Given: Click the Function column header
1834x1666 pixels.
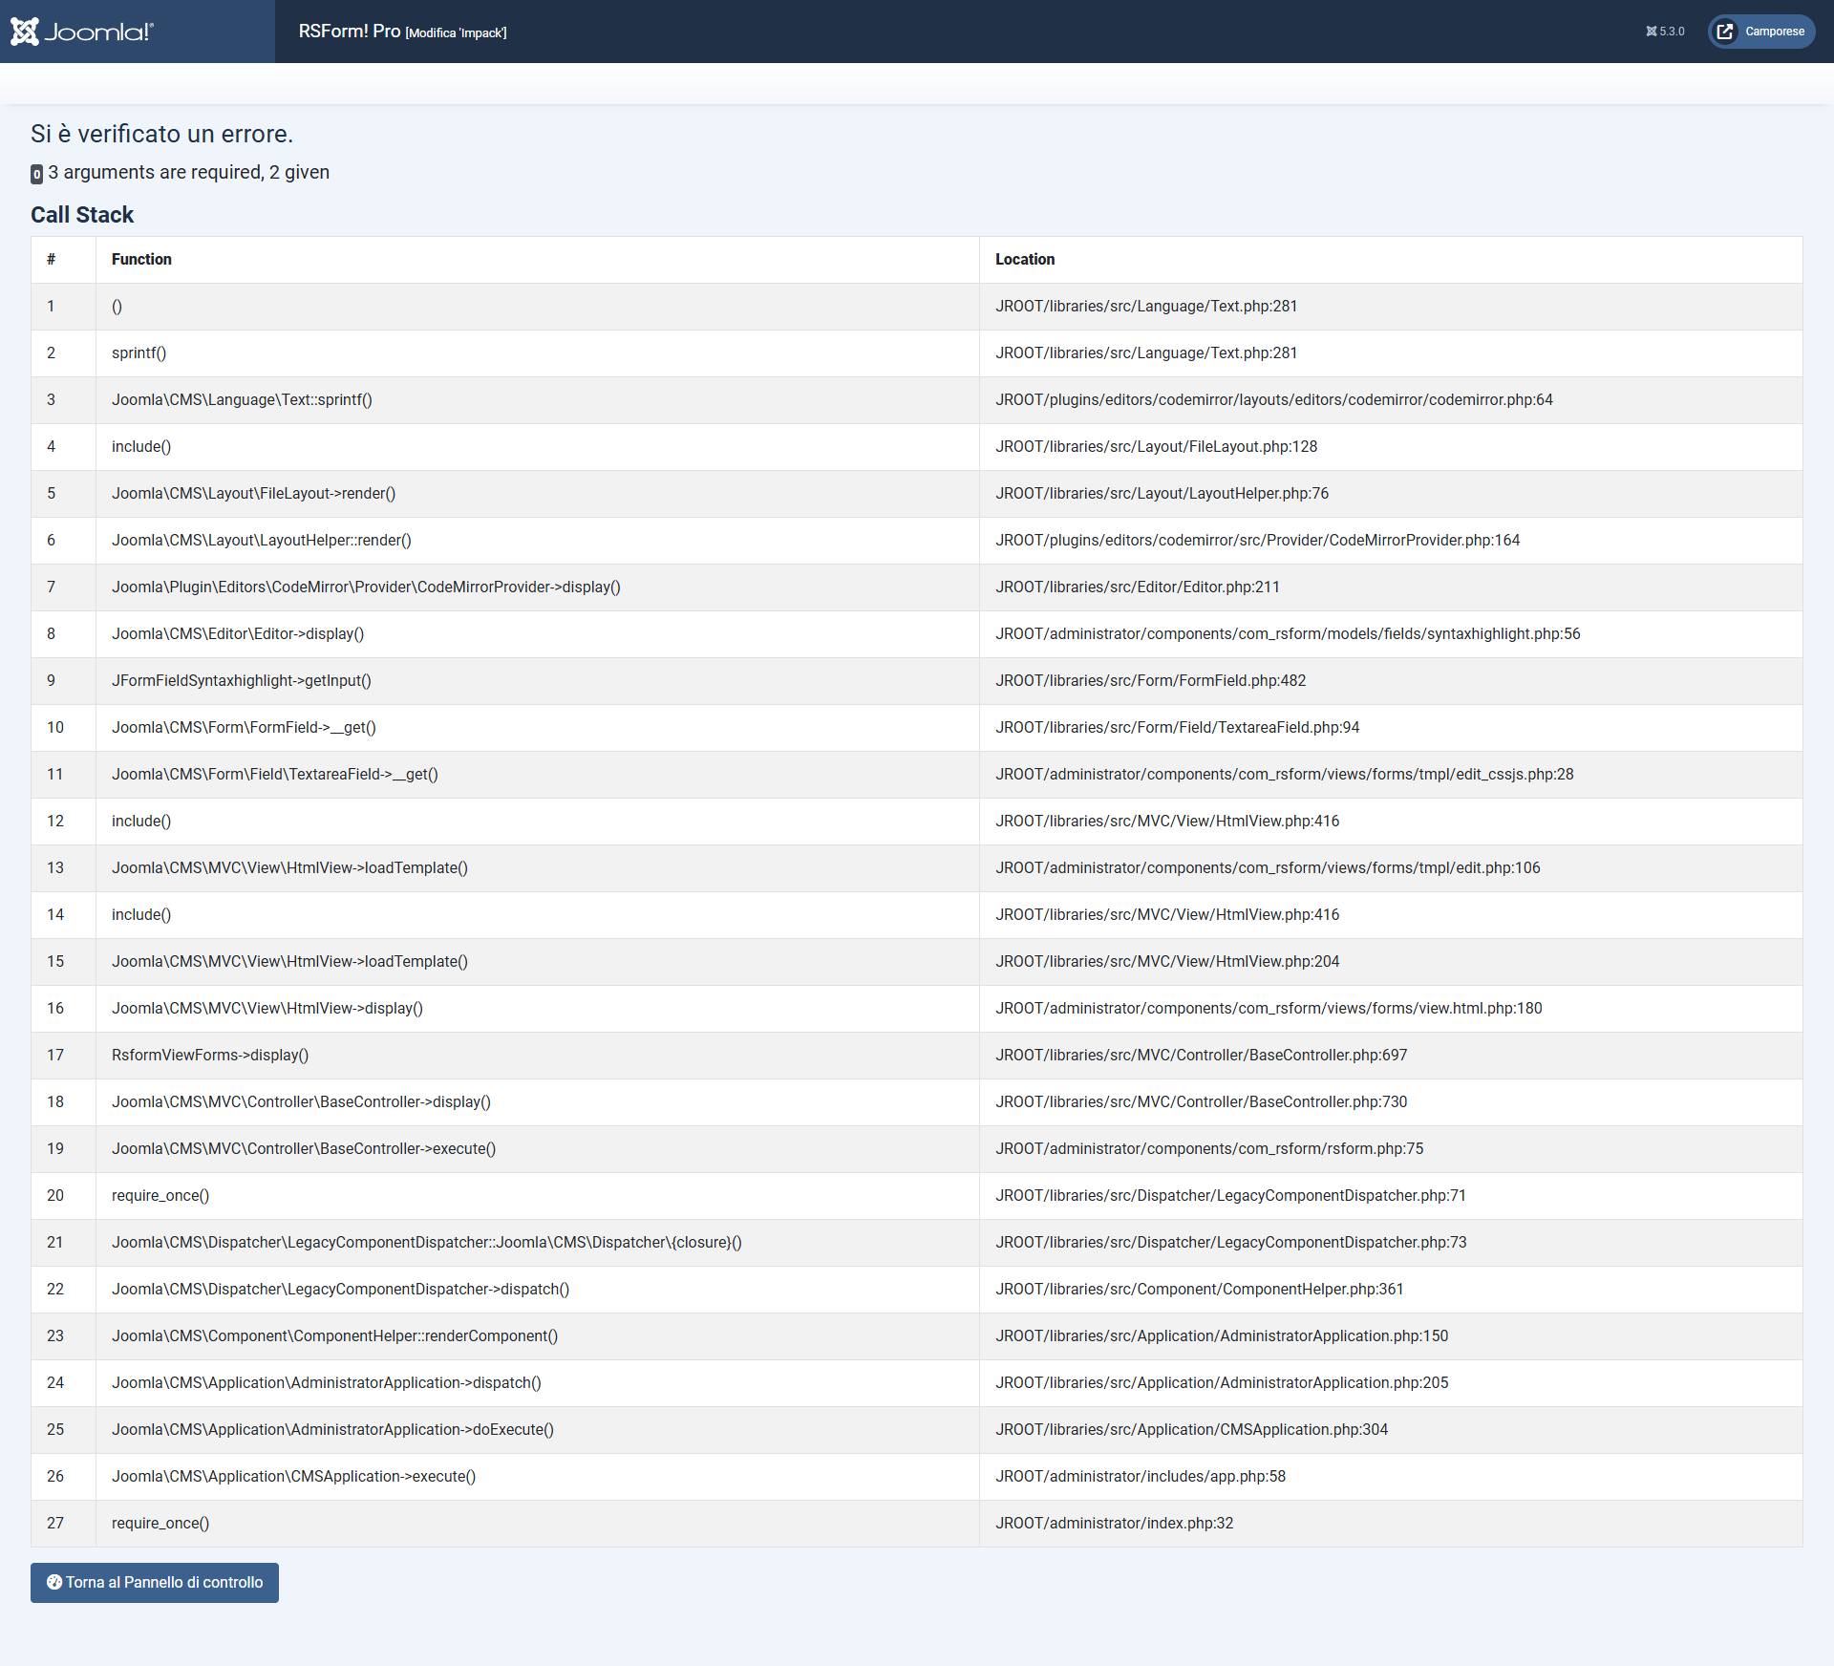Looking at the screenshot, I should click(x=141, y=259).
